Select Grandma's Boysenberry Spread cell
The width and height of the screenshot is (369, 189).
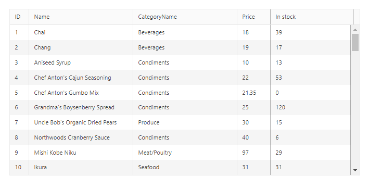81,108
